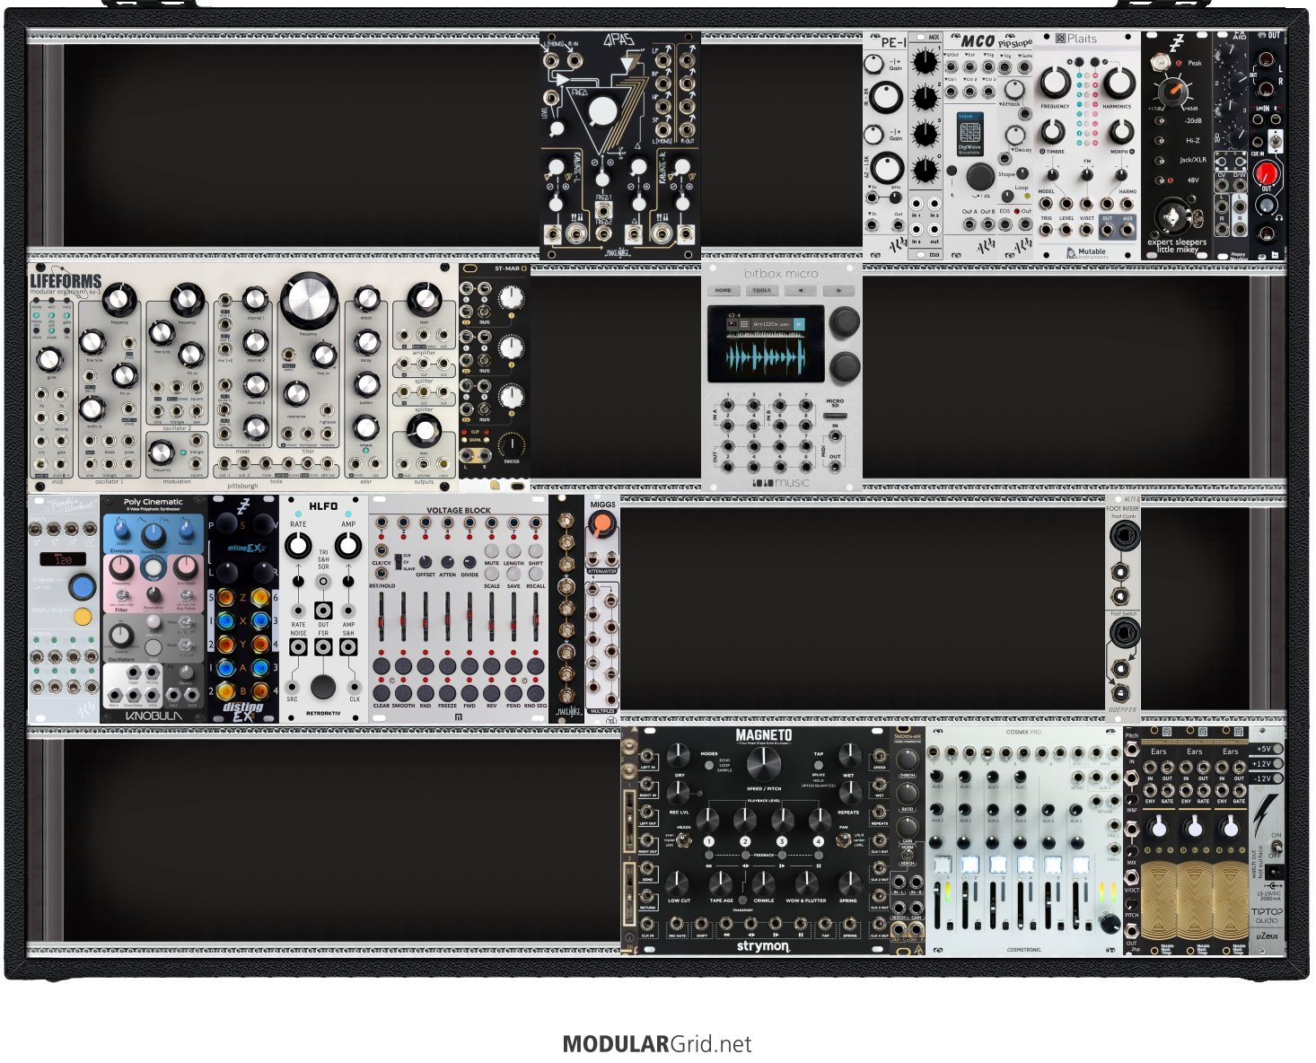Click the headphone level knob on the Out module
The height and width of the screenshot is (1063, 1316).
1266,206
